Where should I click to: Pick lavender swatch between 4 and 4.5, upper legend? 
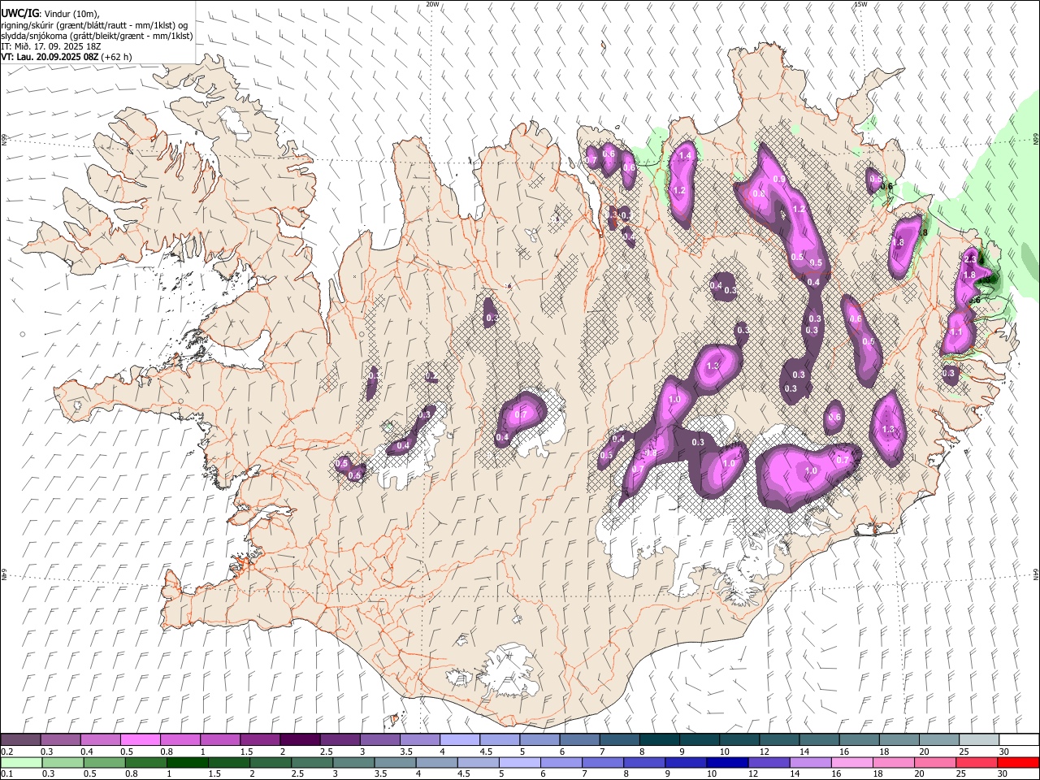(459, 740)
